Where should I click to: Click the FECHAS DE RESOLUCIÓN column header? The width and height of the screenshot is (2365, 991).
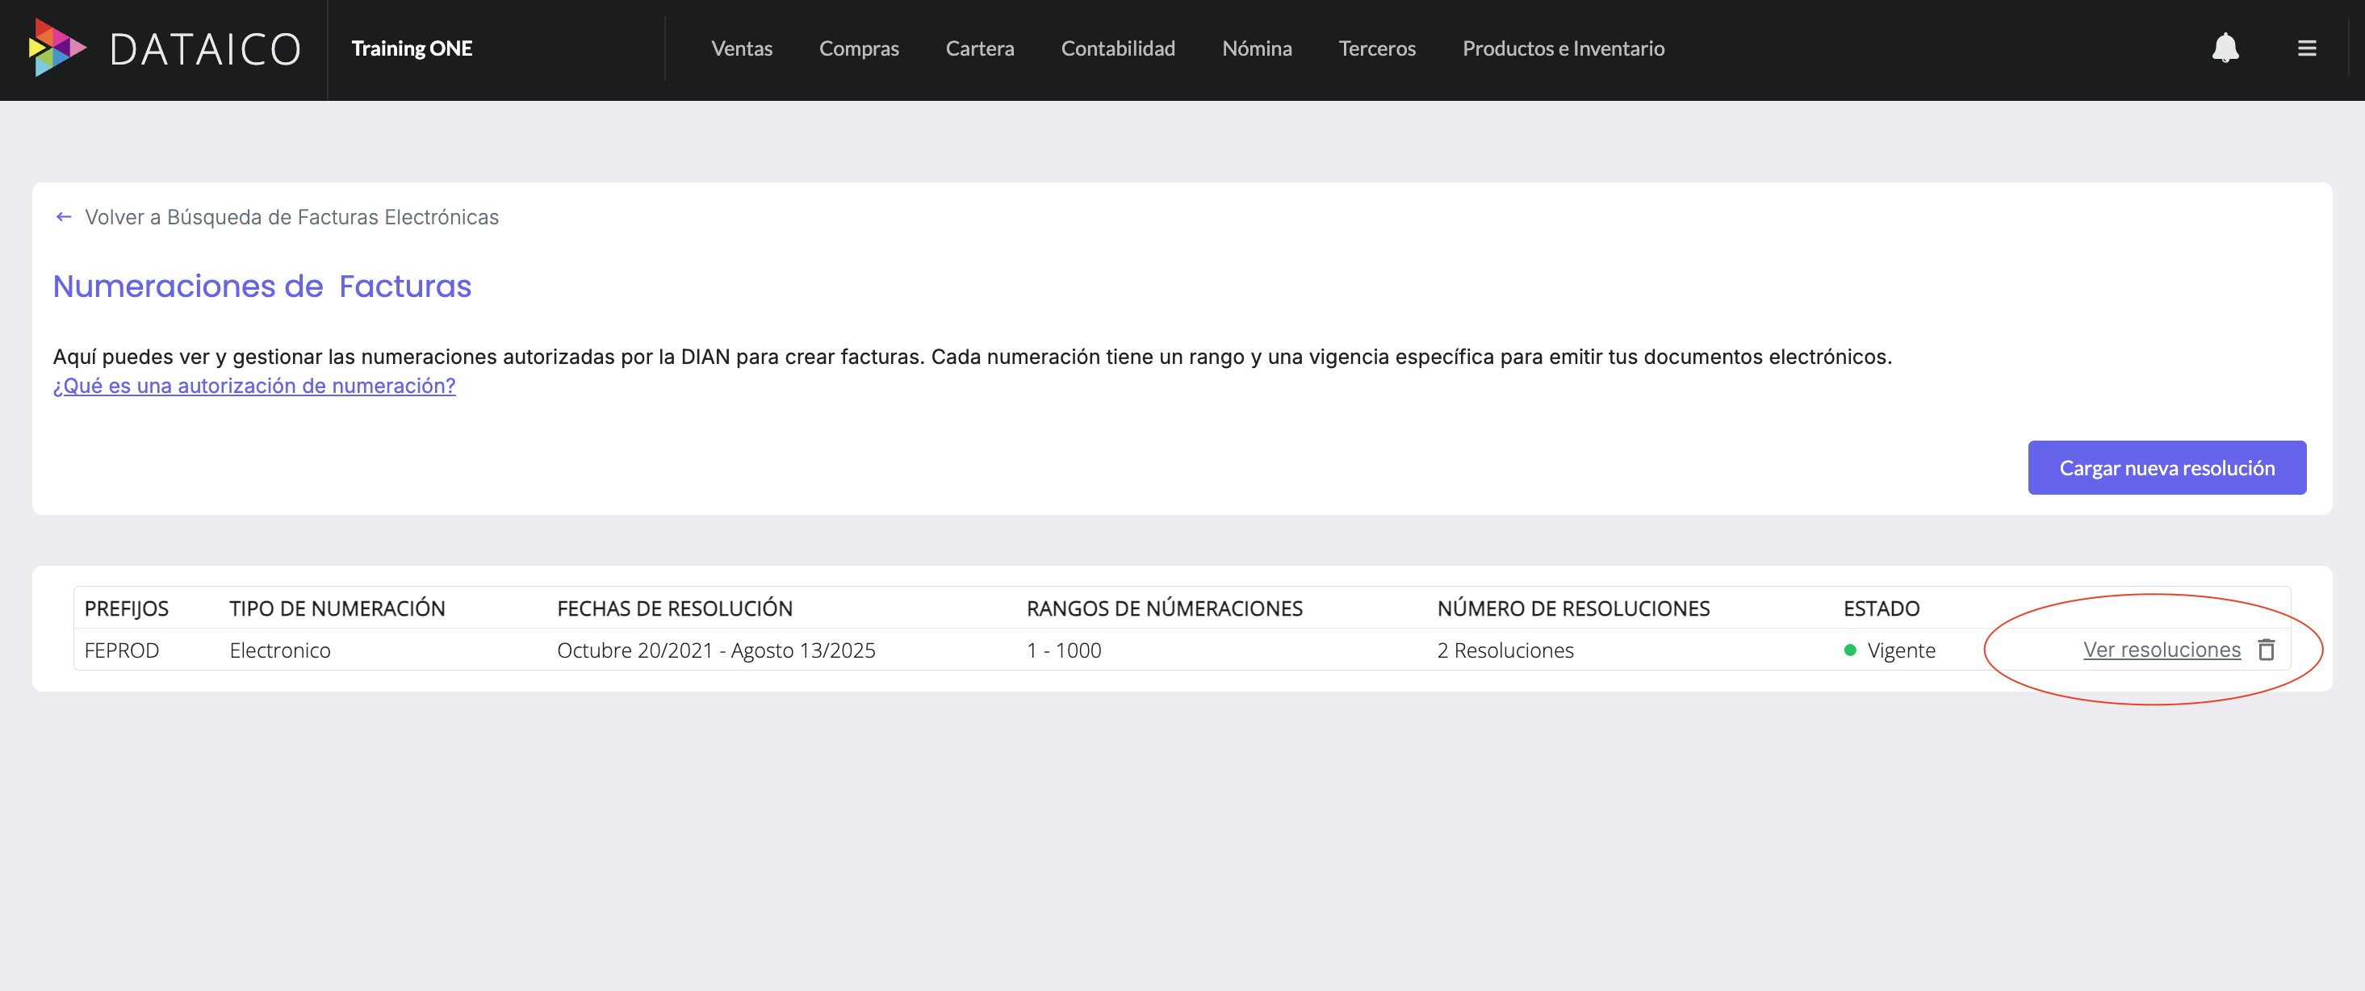click(675, 608)
